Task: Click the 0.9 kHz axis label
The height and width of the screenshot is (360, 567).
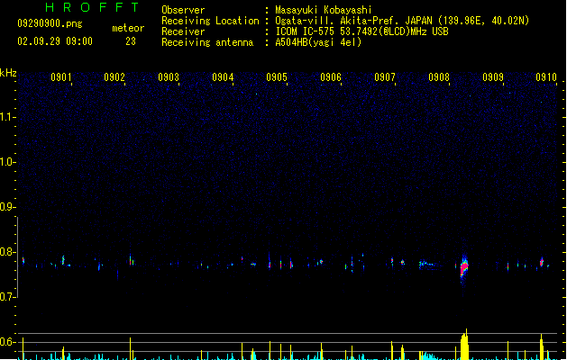Action: coord(7,207)
